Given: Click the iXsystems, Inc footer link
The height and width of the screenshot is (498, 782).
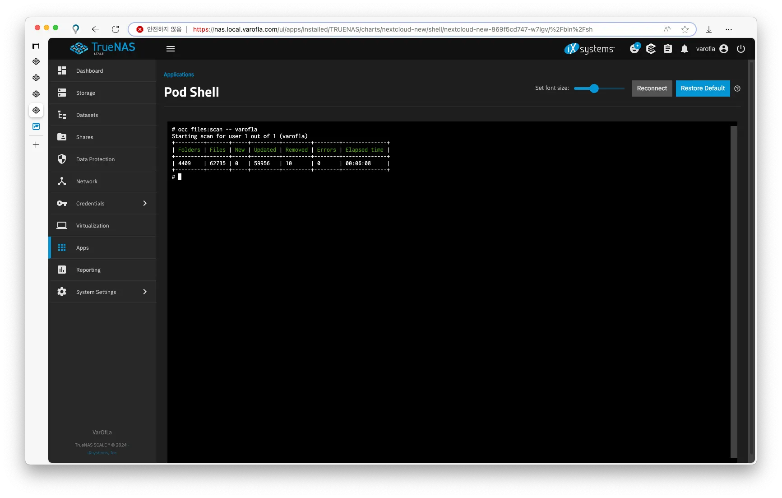Looking at the screenshot, I should click(102, 453).
